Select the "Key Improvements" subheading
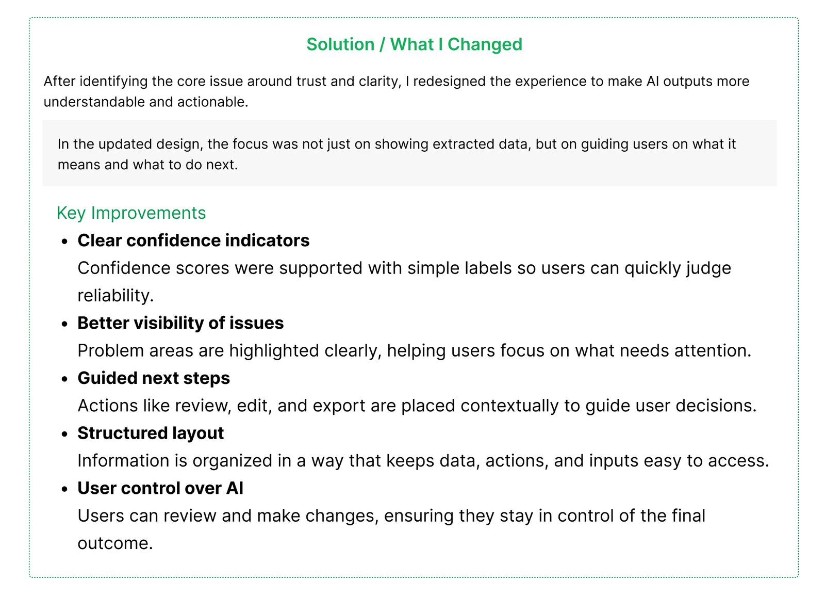This screenshot has height=595, width=825. tap(131, 213)
